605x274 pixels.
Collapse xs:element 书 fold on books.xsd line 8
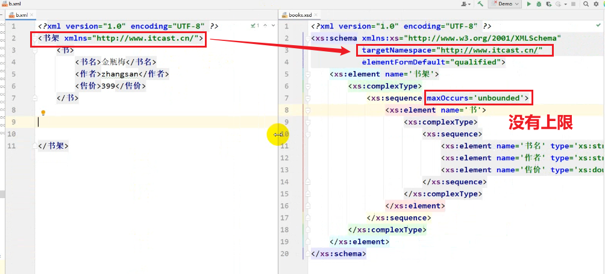[308, 110]
